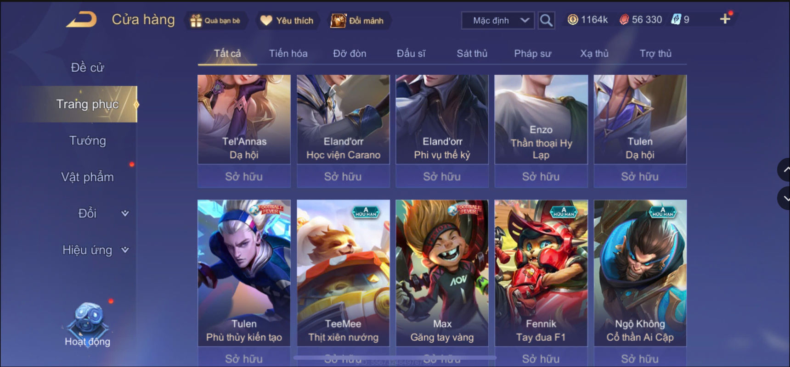Go back with the golden return arrow
The height and width of the screenshot is (367, 790).
[x=82, y=20]
